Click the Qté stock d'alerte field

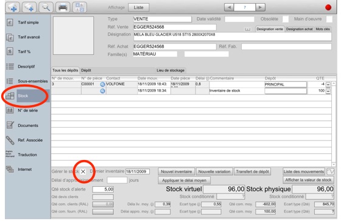[x=103, y=189]
